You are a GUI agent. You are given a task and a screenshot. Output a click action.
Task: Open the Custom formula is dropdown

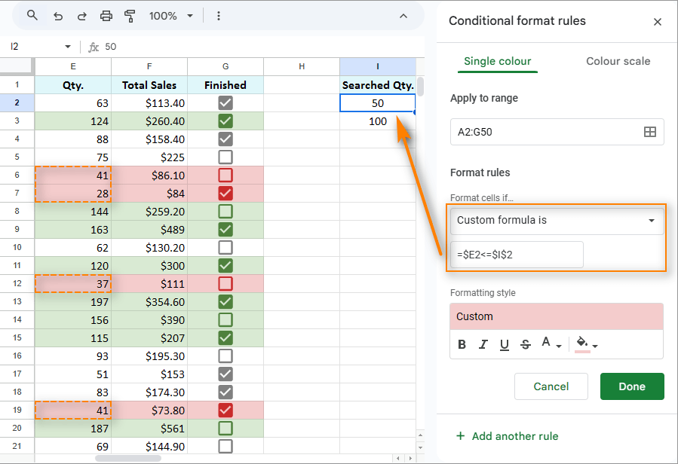557,221
